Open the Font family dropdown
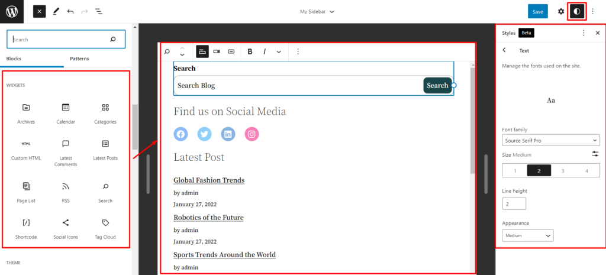The height and width of the screenshot is (275, 606). tap(550, 140)
